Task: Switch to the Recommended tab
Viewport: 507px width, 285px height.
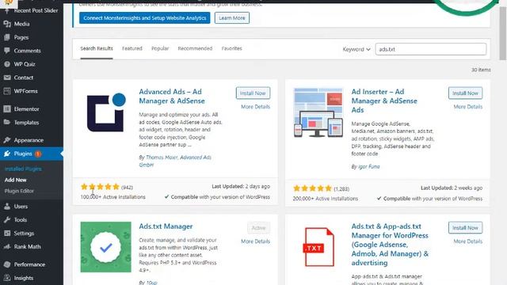Action: tap(195, 48)
